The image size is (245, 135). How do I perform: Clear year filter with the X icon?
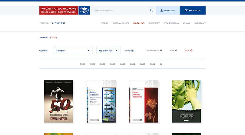161,64
